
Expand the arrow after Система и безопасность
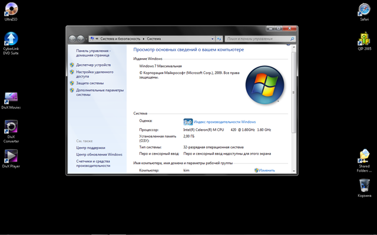144,39
